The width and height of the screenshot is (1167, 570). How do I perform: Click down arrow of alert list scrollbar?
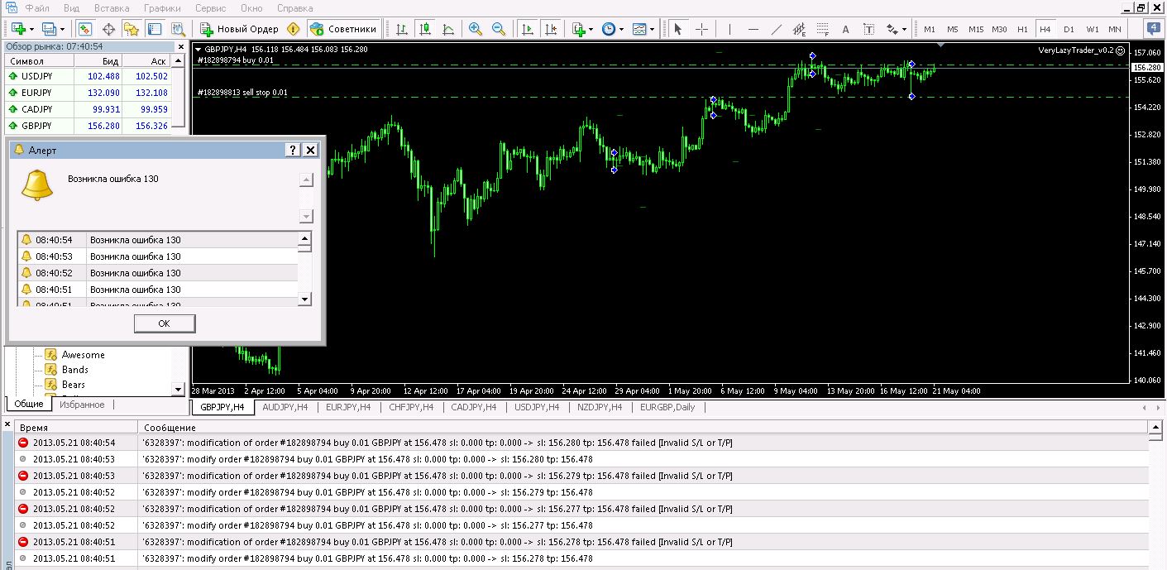coord(304,299)
